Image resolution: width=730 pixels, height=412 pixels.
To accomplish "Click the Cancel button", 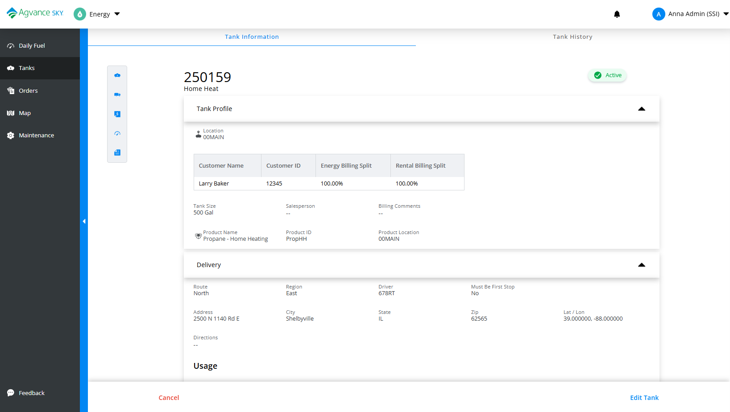I will tap(169, 398).
